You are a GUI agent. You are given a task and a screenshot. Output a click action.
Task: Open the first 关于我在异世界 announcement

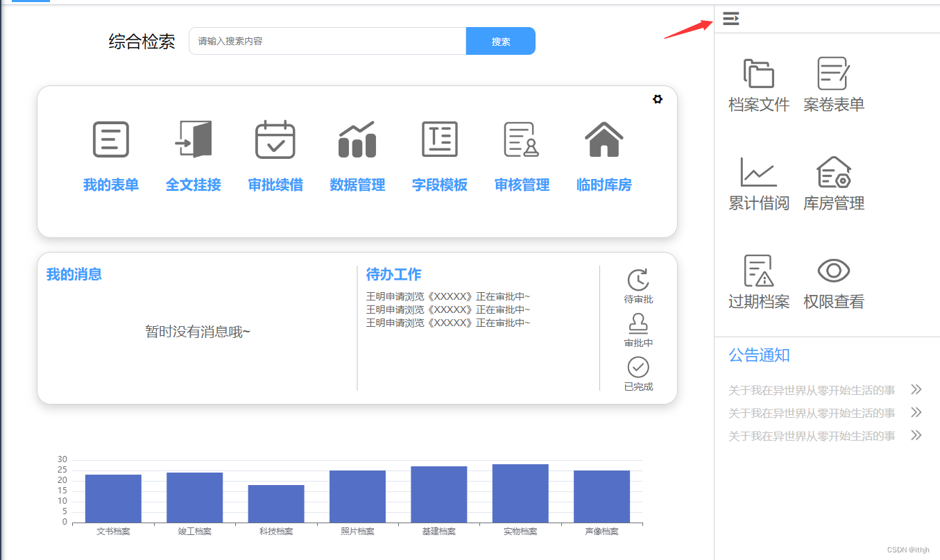point(812,390)
